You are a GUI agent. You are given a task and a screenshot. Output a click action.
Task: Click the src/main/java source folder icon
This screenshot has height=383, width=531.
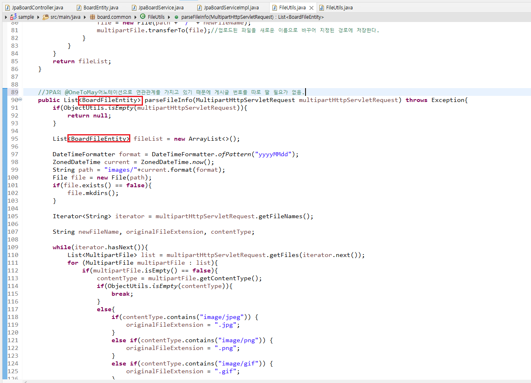[x=46, y=17]
